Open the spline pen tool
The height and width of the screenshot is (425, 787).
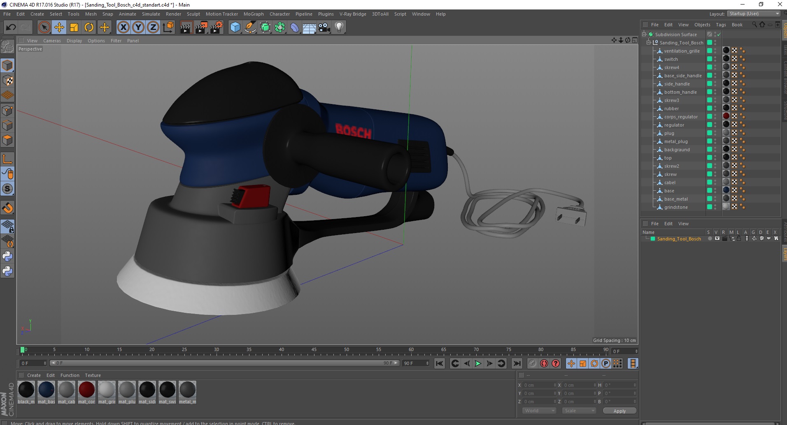(x=250, y=28)
